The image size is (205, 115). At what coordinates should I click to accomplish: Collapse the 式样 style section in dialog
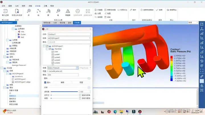coord(89,87)
